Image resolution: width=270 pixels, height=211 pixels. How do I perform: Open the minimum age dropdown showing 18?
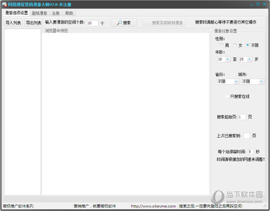click(x=224, y=59)
